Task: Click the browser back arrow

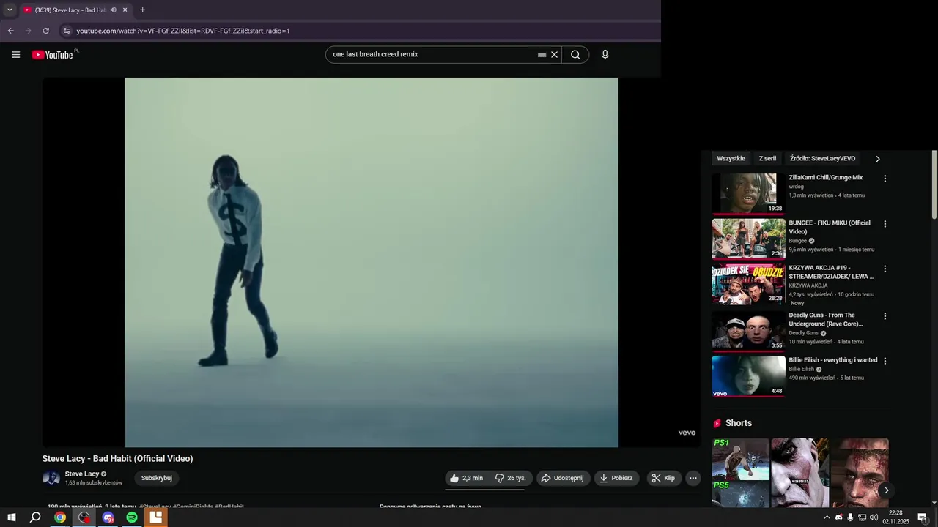Action: tap(10, 31)
